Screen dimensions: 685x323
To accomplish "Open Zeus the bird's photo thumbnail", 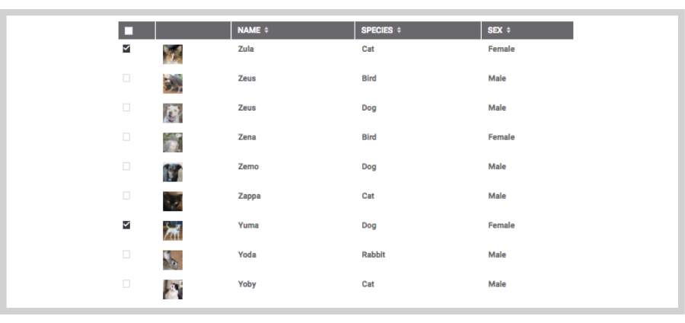I will [x=173, y=84].
